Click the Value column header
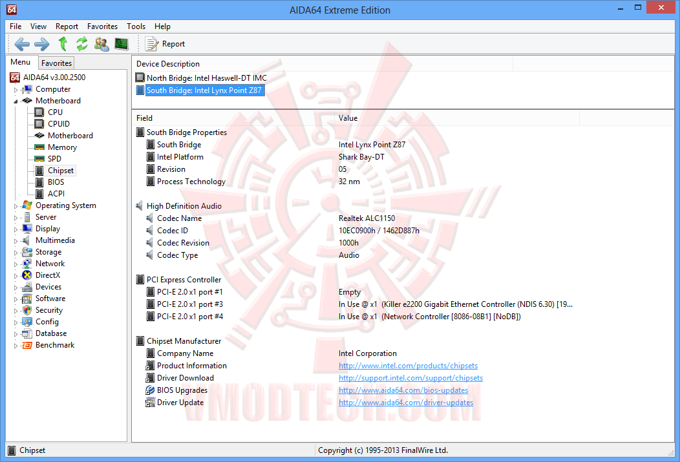Screen dimensions: 680x462 (458, 118)
